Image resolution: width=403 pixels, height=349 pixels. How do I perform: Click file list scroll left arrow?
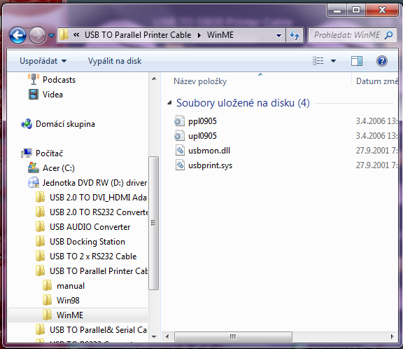click(168, 336)
